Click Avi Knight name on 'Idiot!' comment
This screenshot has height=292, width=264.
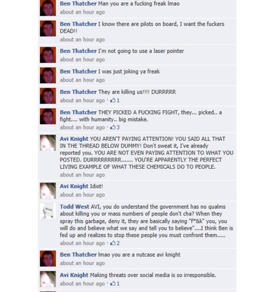(x=74, y=186)
